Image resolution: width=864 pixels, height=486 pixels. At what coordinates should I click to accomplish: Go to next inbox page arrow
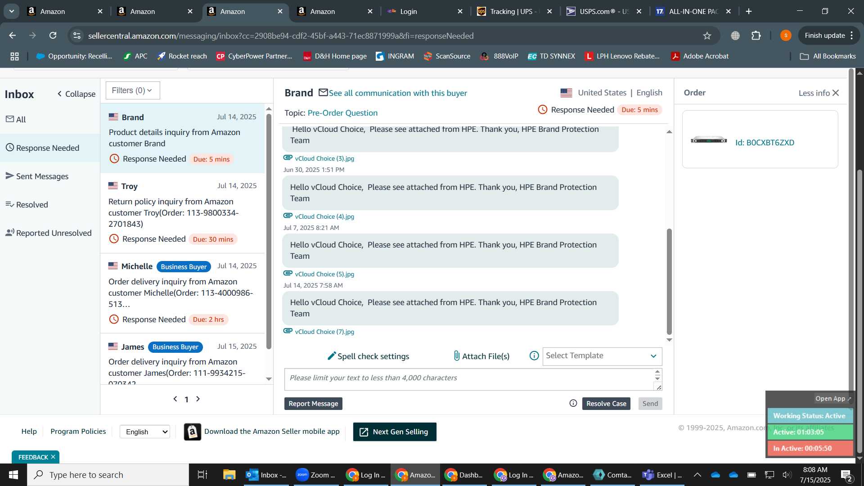198,399
